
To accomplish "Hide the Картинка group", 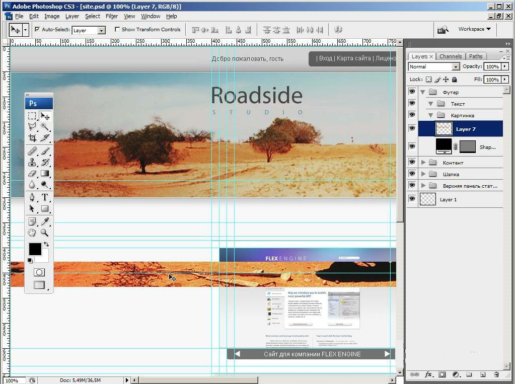I will tap(412, 115).
